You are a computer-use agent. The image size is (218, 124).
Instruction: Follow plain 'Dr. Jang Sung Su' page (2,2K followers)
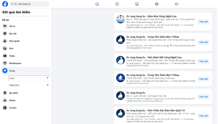coord(203,97)
